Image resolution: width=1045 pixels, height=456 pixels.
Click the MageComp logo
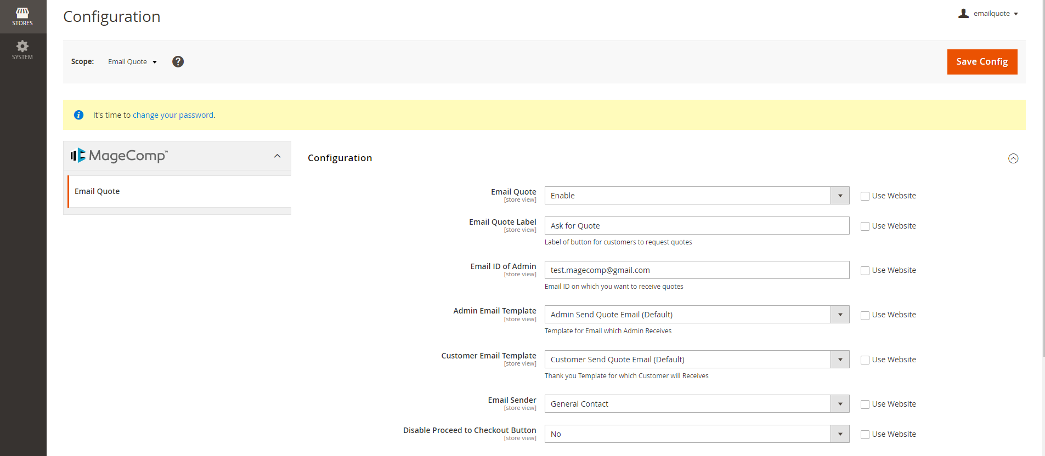click(x=120, y=156)
